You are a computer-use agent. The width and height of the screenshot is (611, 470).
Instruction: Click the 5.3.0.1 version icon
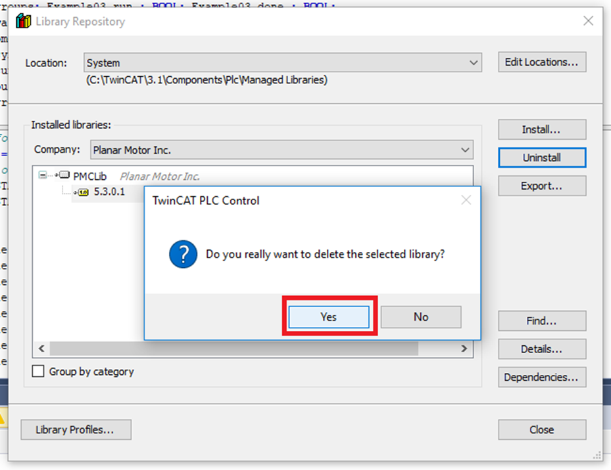tap(83, 192)
